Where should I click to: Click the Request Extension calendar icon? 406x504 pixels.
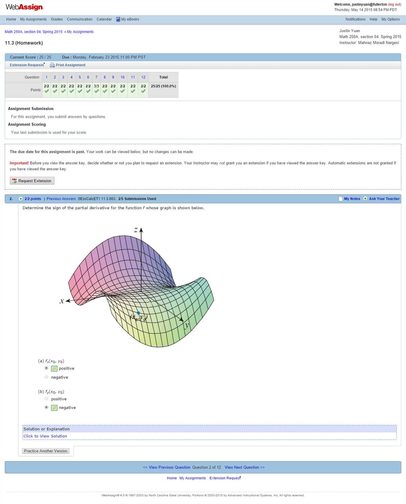14,181
